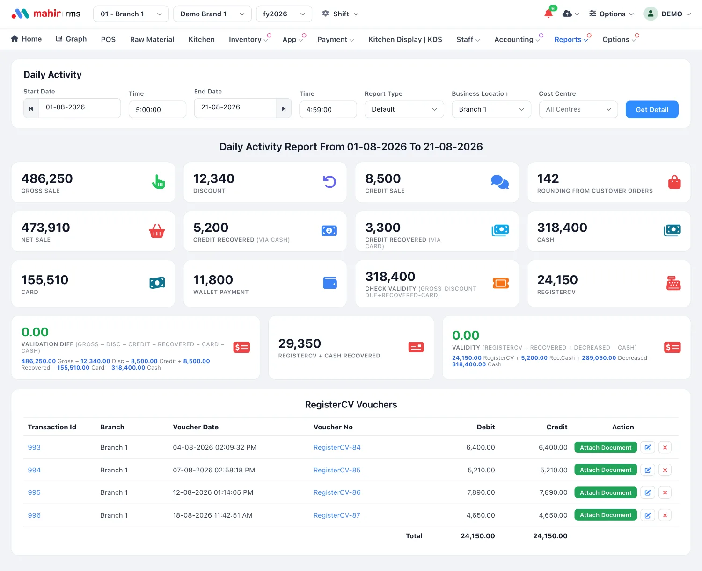Click the Wallet Payment wallet icon
This screenshot has height=571, width=702.
(330, 283)
